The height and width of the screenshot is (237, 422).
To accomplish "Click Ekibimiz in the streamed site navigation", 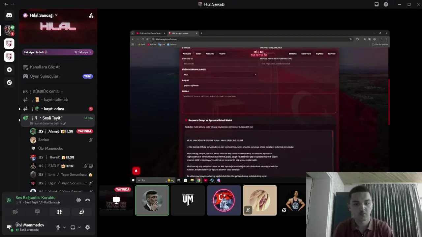I will point(293,54).
